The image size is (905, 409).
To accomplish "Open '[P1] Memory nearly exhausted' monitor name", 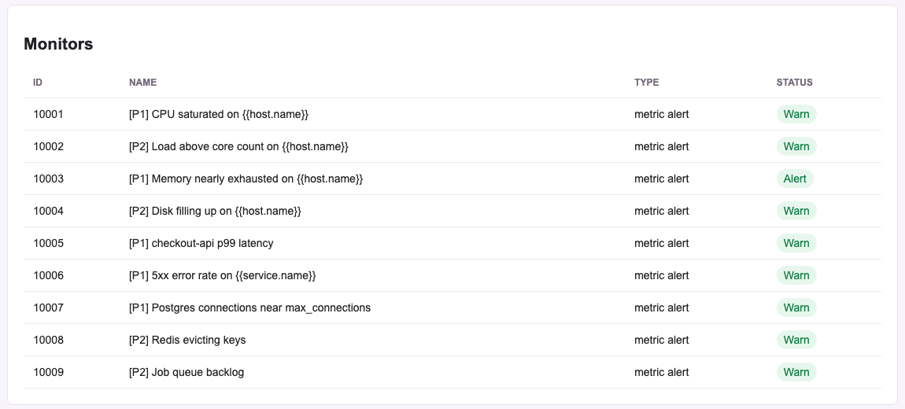I will tap(246, 179).
